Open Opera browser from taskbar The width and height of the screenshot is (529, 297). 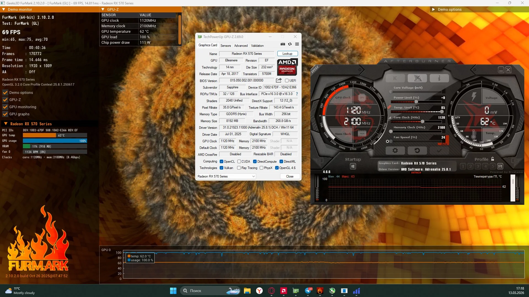[272, 291]
